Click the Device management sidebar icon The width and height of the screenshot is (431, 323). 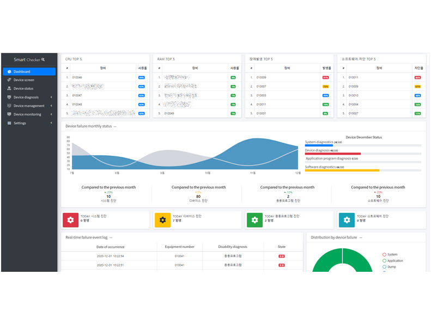[x=9, y=106]
